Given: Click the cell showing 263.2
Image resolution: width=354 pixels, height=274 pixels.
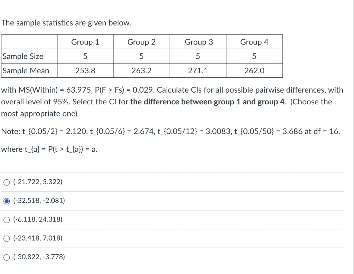Looking at the screenshot, I should [141, 70].
